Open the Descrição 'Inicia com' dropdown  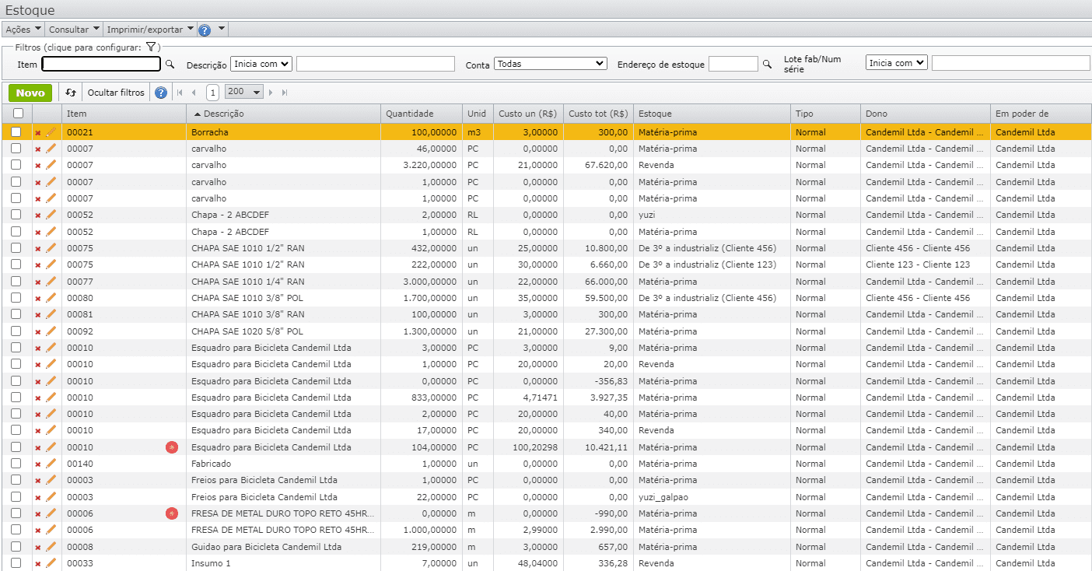click(x=261, y=64)
